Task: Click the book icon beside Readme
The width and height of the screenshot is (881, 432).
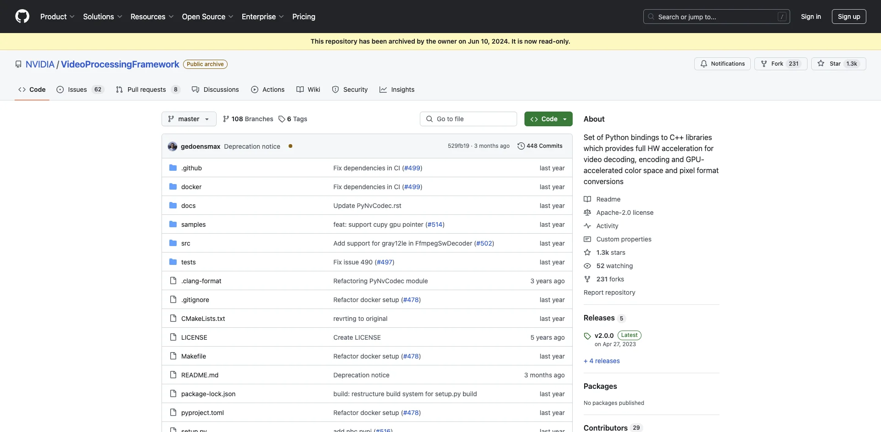Action: click(x=587, y=199)
